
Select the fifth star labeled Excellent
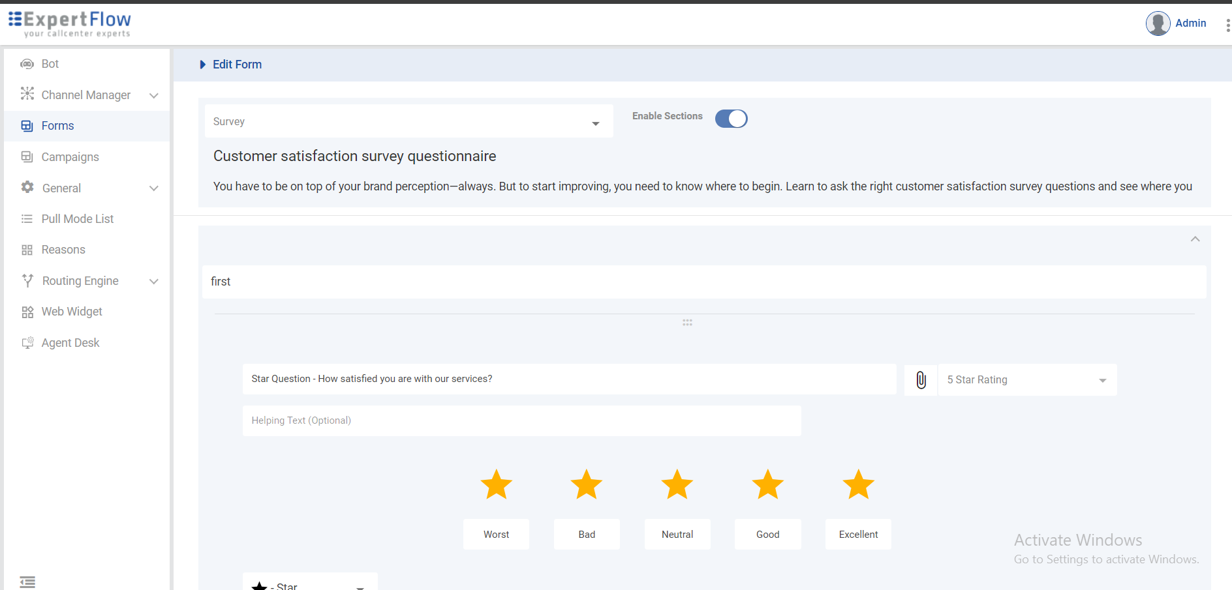[858, 485]
